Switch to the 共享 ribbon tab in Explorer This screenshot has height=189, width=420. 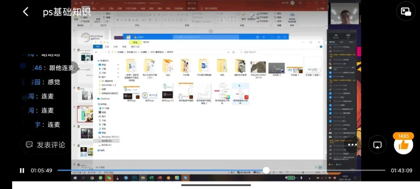coord(115,47)
